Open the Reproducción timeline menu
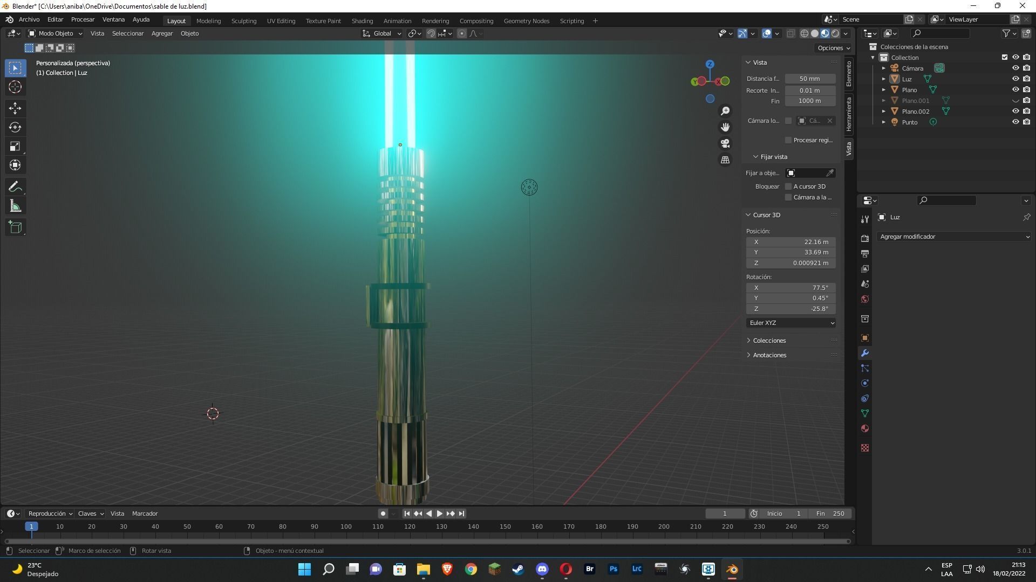 pos(50,514)
